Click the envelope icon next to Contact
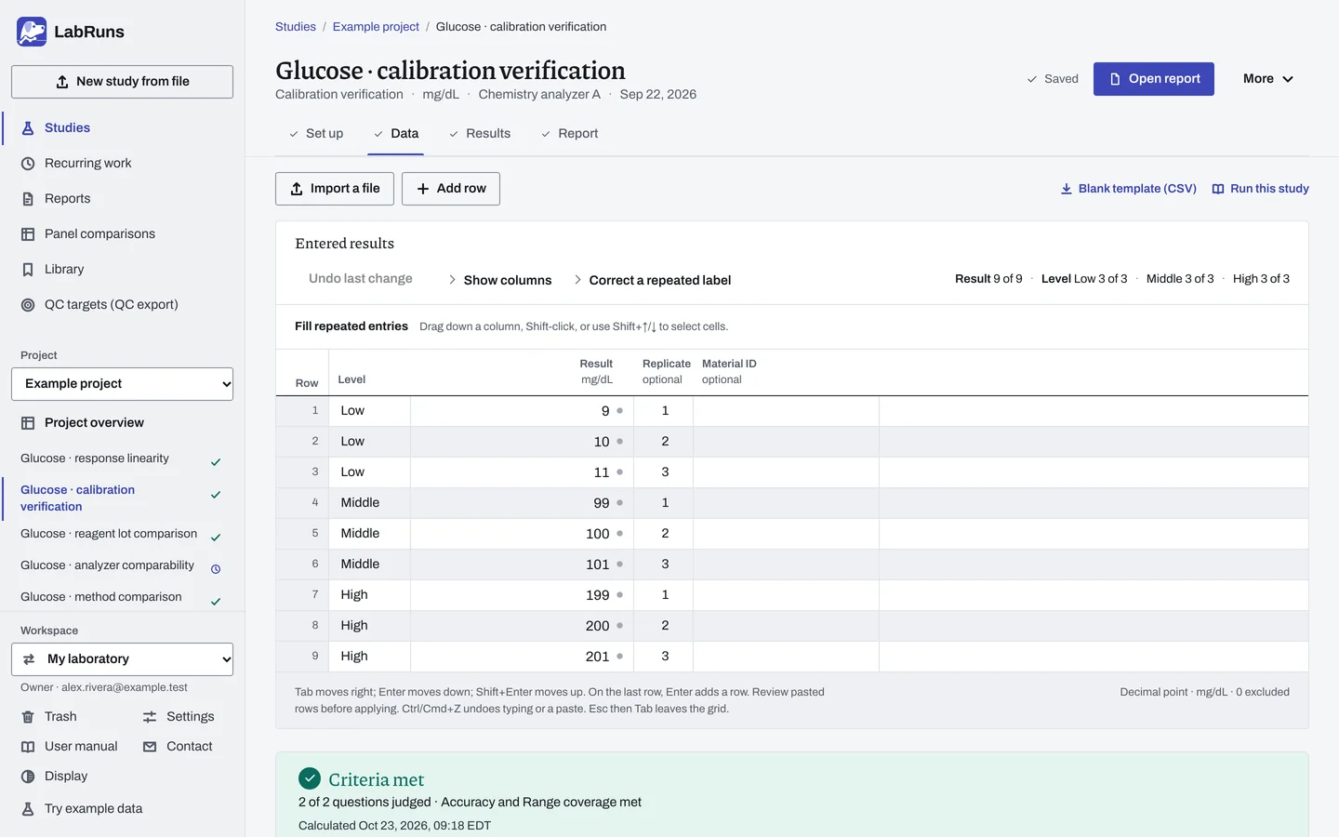1339x837 pixels. 150,747
